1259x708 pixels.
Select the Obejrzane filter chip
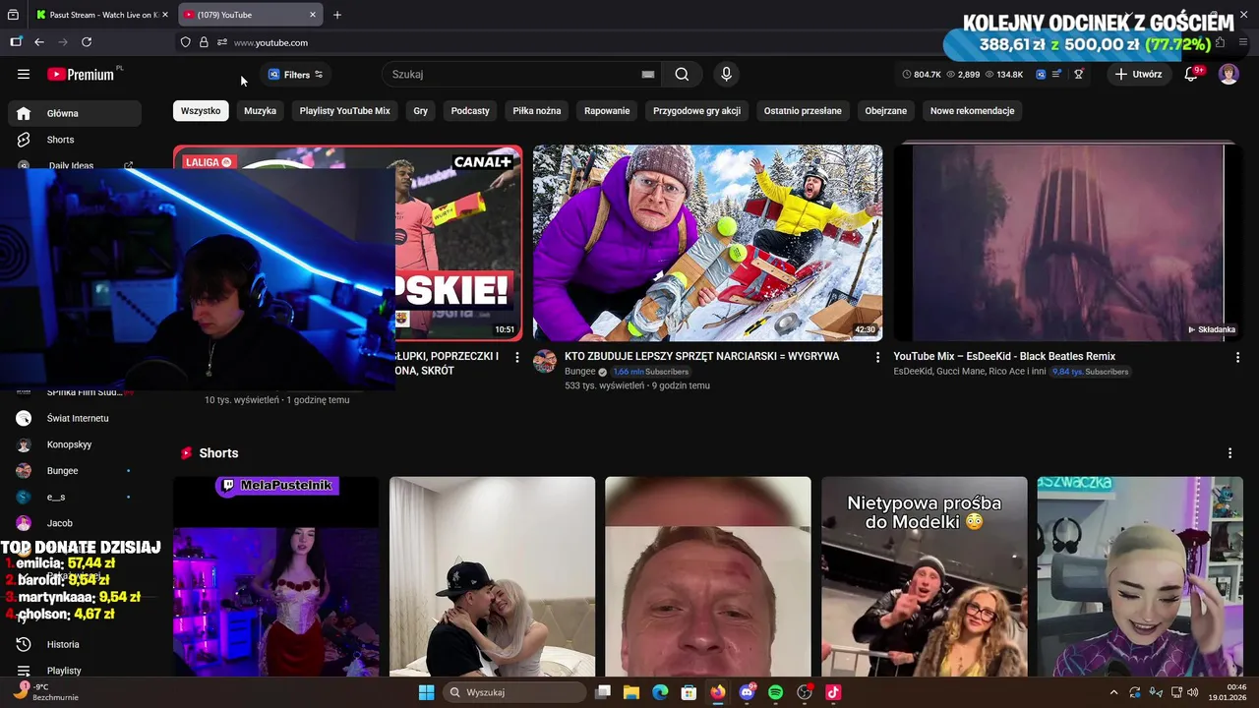886,111
